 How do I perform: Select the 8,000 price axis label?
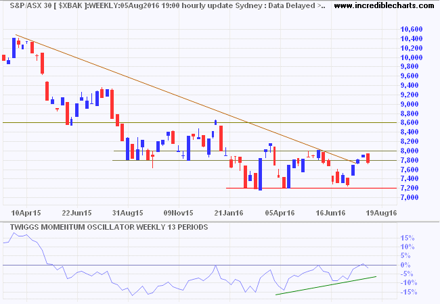coord(411,151)
